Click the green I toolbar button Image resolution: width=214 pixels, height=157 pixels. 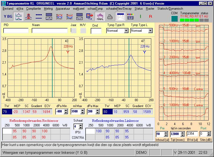141,17
